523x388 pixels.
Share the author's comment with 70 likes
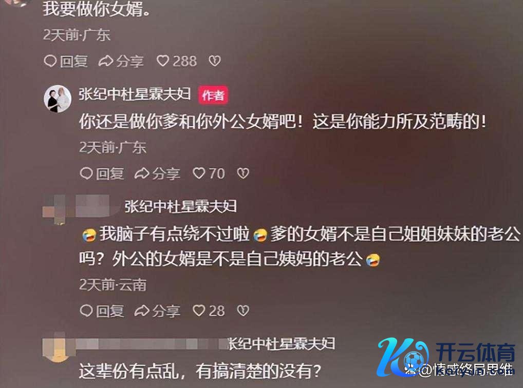click(x=157, y=173)
